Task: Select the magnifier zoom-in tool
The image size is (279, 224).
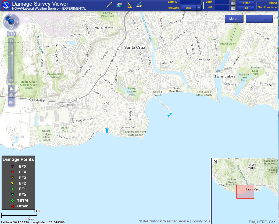Action: [x=11, y=96]
